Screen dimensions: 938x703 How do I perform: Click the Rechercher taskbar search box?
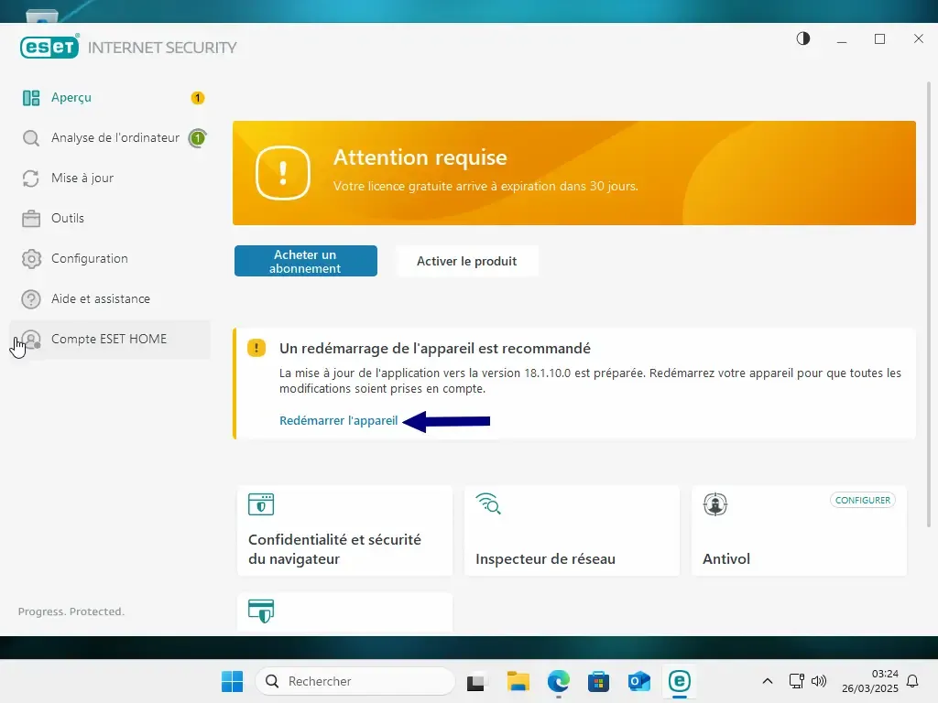(355, 681)
